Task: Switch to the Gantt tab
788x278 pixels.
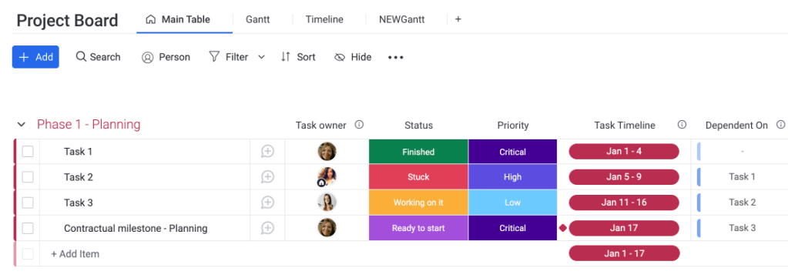Action: [x=258, y=19]
